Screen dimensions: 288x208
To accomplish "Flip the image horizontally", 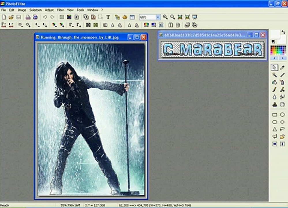I will [171, 25].
